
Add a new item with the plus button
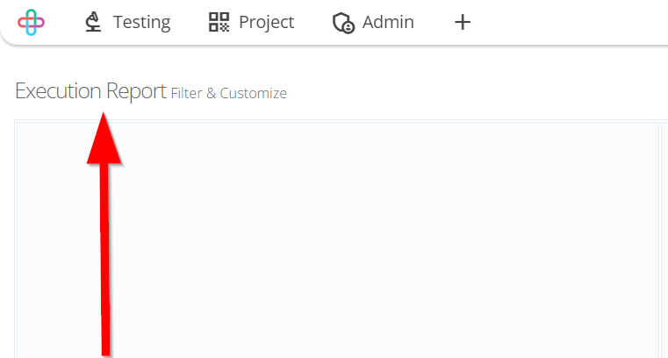pos(463,22)
